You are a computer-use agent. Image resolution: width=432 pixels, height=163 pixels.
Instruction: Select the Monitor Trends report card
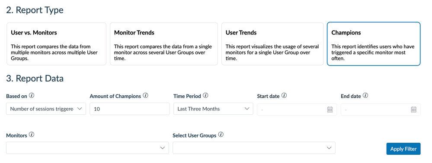pyautogui.click(x=163, y=44)
